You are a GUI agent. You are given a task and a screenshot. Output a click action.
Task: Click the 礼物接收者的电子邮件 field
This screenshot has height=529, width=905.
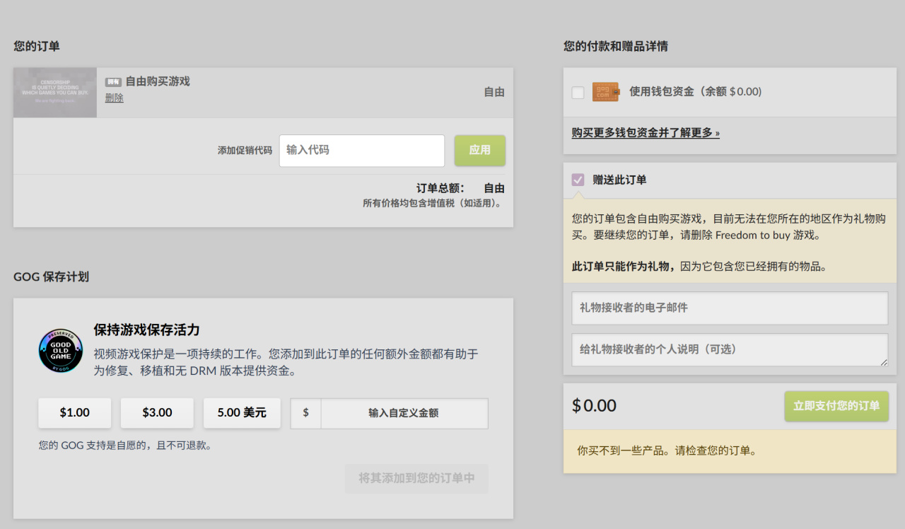coord(729,308)
